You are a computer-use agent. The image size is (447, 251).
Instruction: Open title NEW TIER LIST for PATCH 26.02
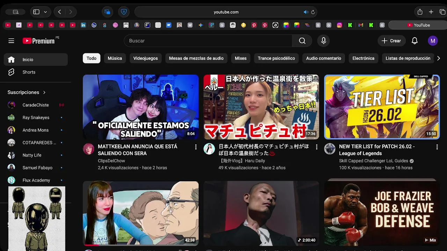(377, 150)
